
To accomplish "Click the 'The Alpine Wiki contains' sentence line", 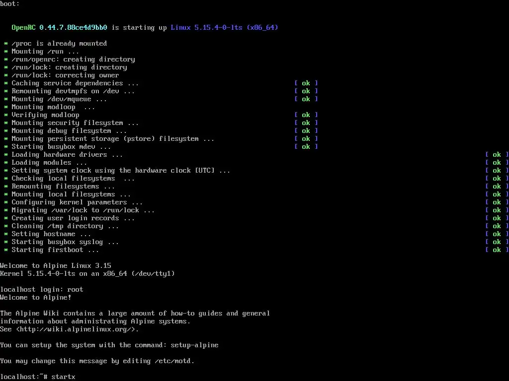I will point(135,314).
